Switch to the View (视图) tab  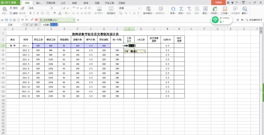click(x=97, y=3)
